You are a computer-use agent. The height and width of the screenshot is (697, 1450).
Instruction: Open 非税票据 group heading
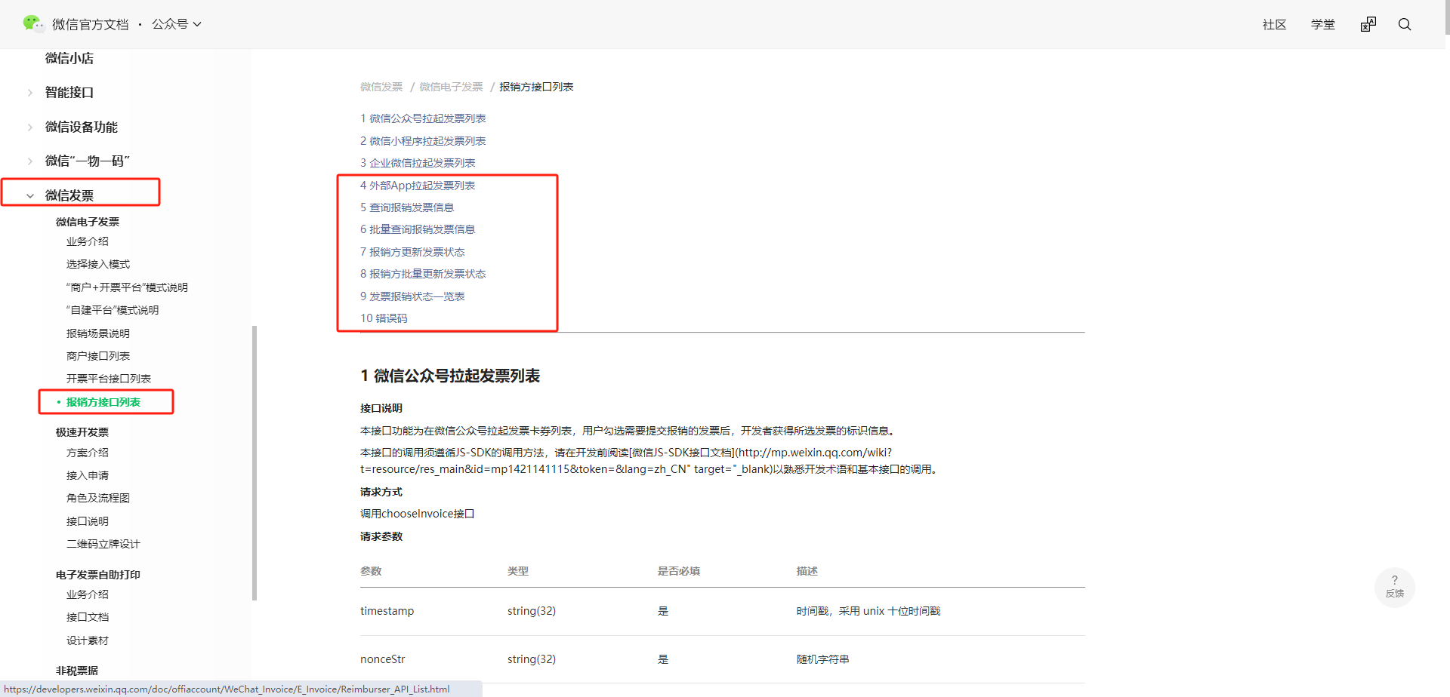tap(77, 671)
